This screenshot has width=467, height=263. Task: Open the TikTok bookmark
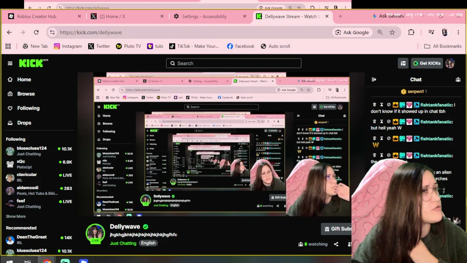click(x=194, y=46)
